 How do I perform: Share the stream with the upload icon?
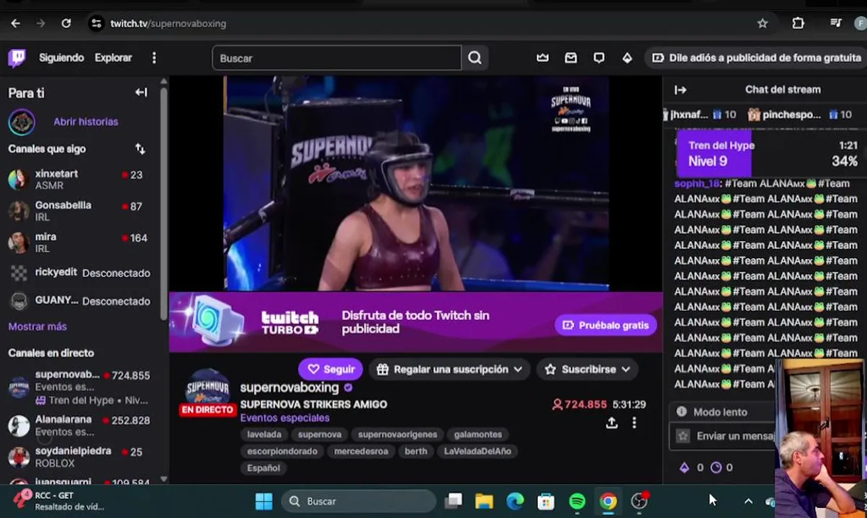(611, 423)
